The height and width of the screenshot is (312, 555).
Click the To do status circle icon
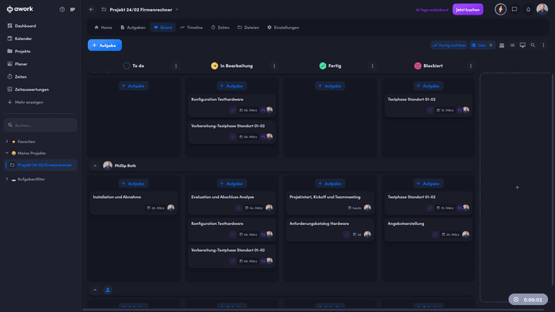pos(126,65)
